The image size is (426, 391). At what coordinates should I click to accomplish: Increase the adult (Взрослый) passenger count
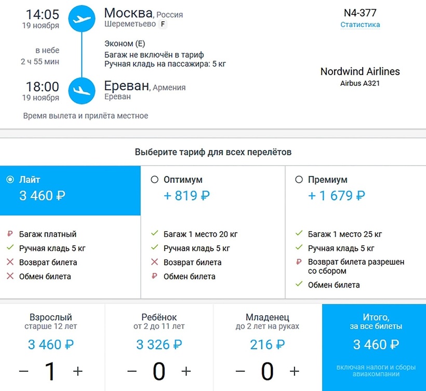click(x=77, y=371)
